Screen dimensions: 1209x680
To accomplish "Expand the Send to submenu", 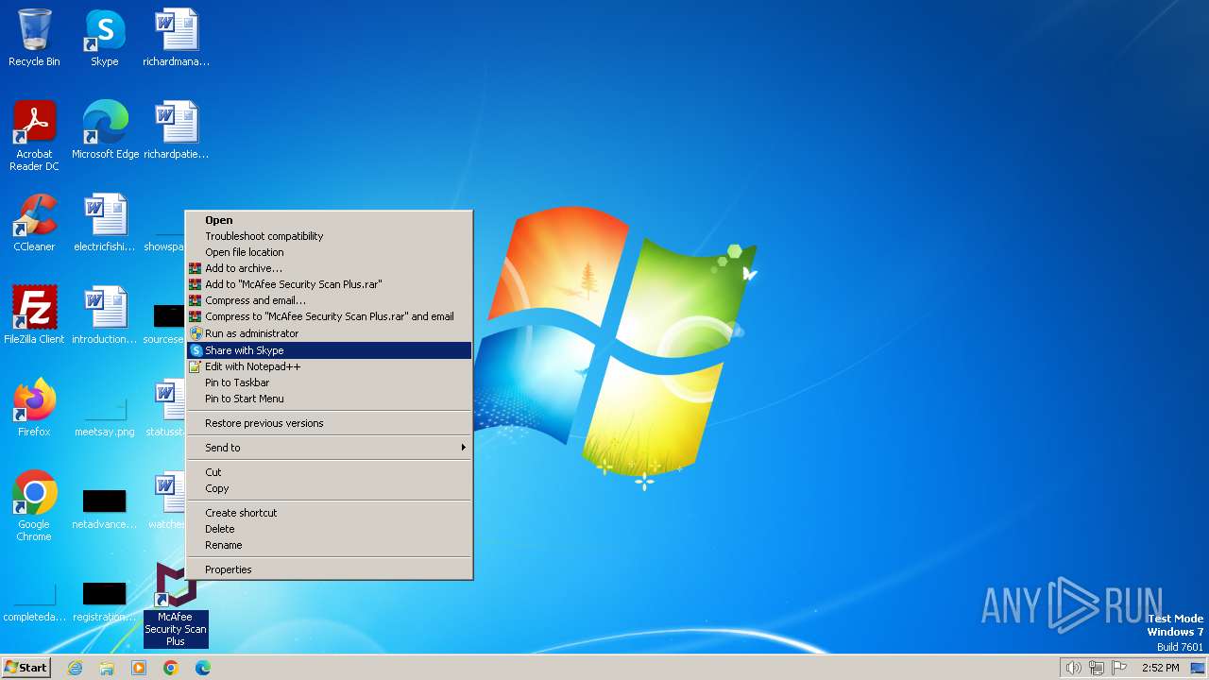I will pyautogui.click(x=329, y=448).
